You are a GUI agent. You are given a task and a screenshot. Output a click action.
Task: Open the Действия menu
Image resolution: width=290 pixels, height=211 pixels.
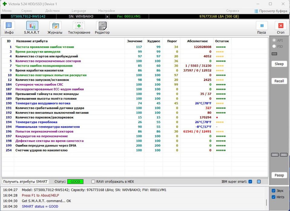52,11
